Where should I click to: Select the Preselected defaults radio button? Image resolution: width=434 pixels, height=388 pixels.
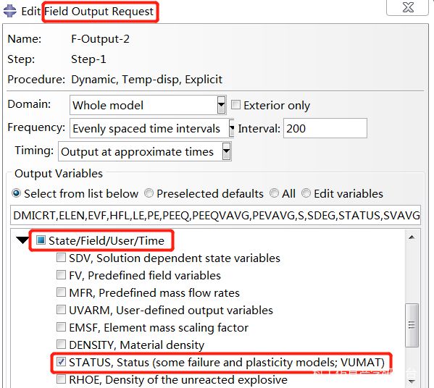pos(149,193)
